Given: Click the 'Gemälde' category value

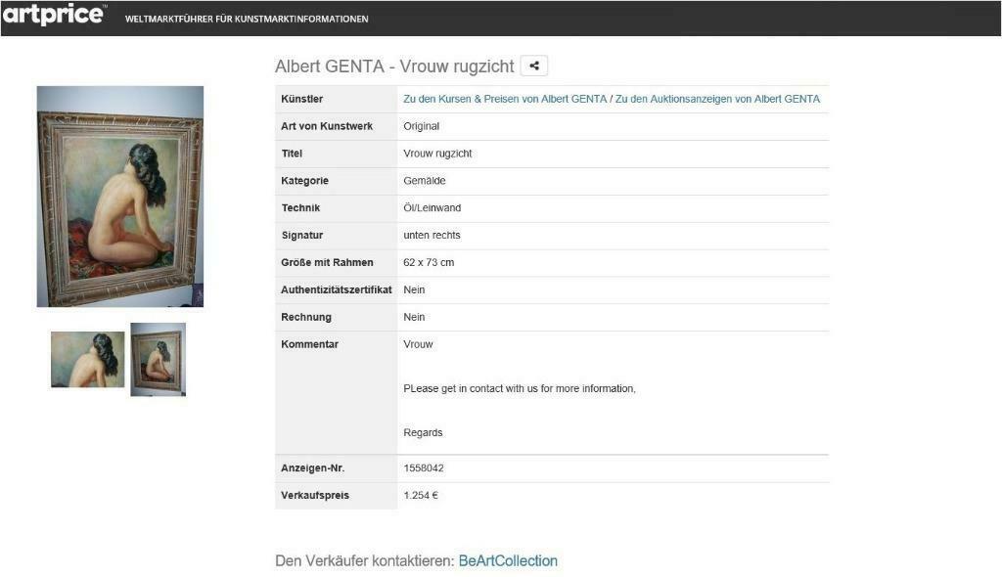Looking at the screenshot, I should [x=425, y=181].
